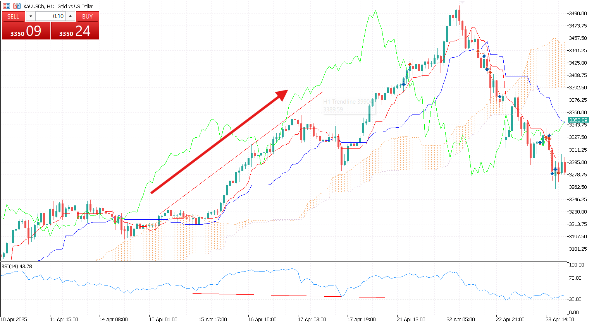Click the XAUUSDb H1 chart title text
594x323 pixels.
pyautogui.click(x=58, y=6)
